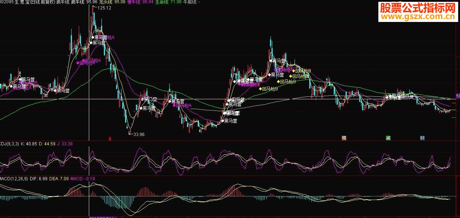
Task: Open the 榜 event marker
Action: click(x=344, y=138)
